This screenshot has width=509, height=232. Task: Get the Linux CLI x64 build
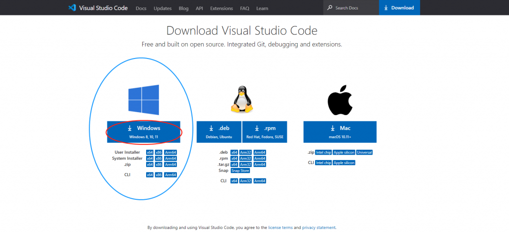click(x=234, y=181)
